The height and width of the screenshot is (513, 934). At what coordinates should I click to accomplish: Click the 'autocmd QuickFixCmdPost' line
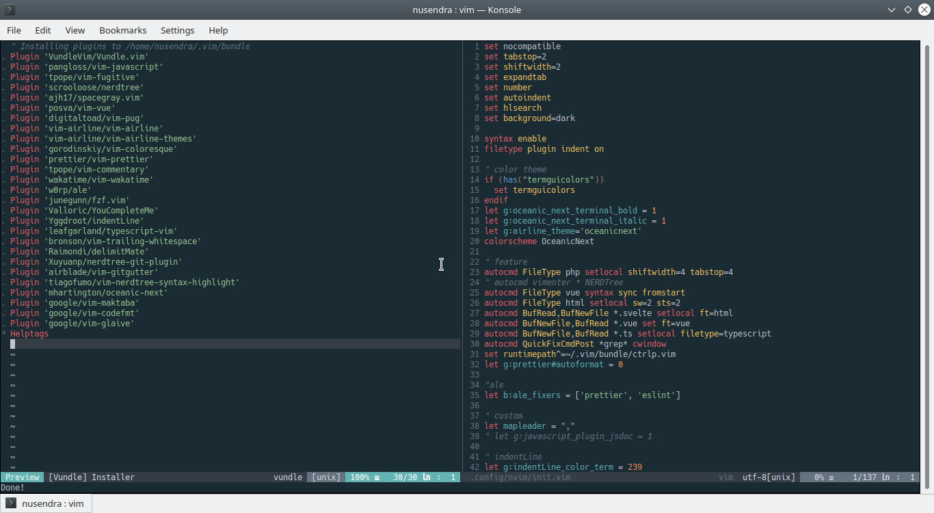pyautogui.click(x=575, y=344)
